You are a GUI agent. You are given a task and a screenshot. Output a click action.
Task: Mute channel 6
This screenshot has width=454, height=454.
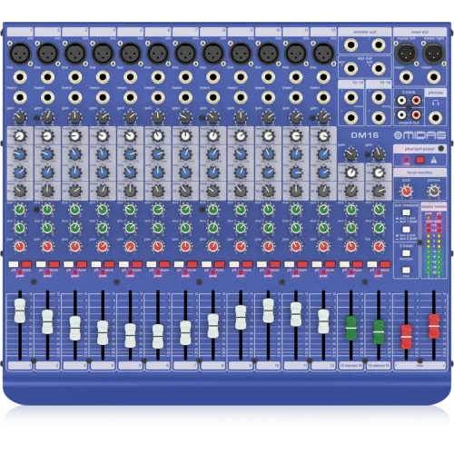tap(164, 264)
